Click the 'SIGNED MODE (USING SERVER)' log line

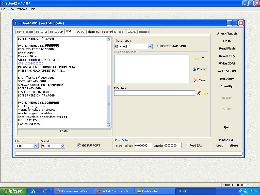(38, 60)
